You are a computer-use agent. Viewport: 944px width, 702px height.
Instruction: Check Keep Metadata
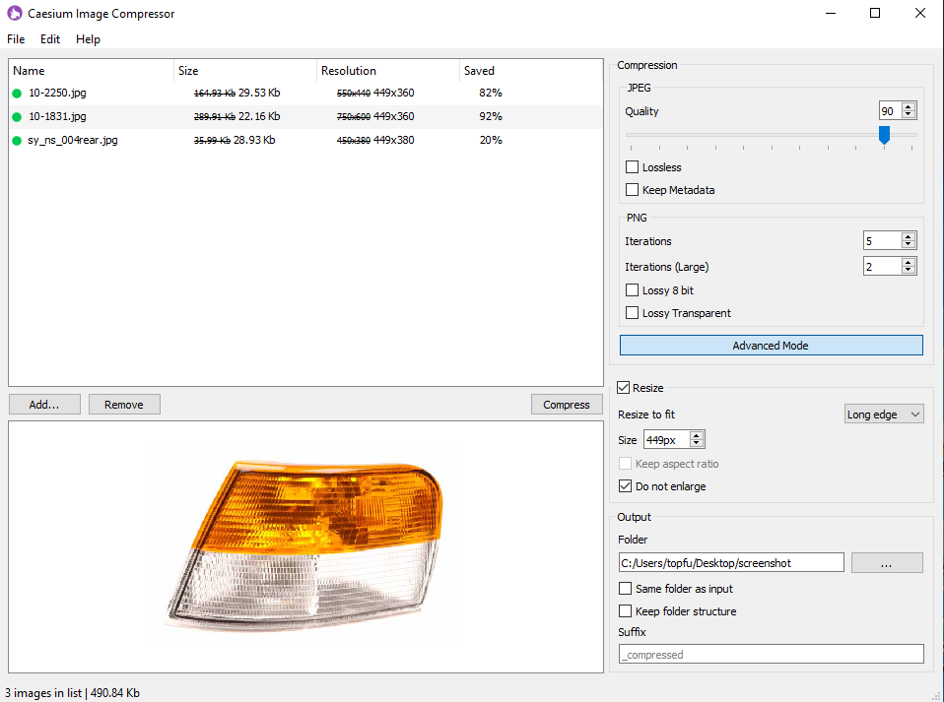click(x=631, y=189)
